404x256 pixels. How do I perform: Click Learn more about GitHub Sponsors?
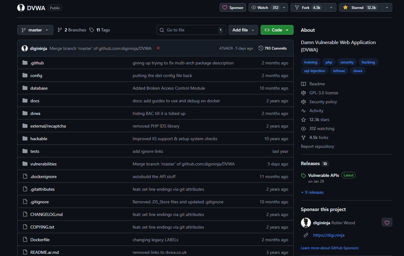click(330, 248)
